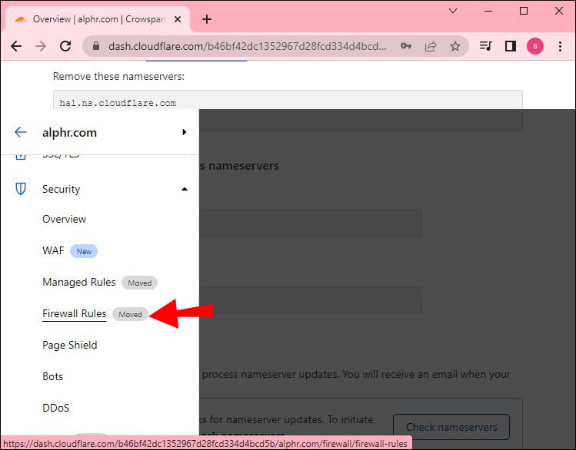Select the hal.ns.cloudflare.com nameserver text
This screenshot has width=576, height=450.
[118, 103]
